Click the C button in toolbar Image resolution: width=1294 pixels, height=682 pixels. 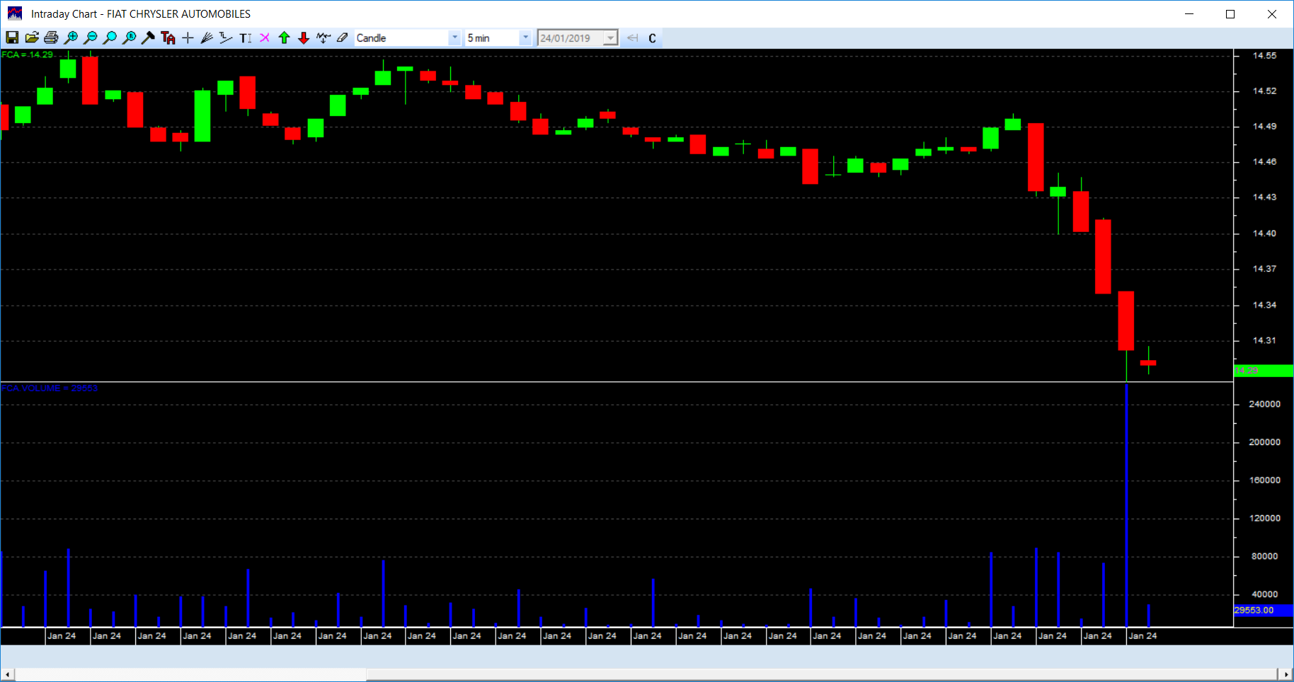pyautogui.click(x=652, y=37)
